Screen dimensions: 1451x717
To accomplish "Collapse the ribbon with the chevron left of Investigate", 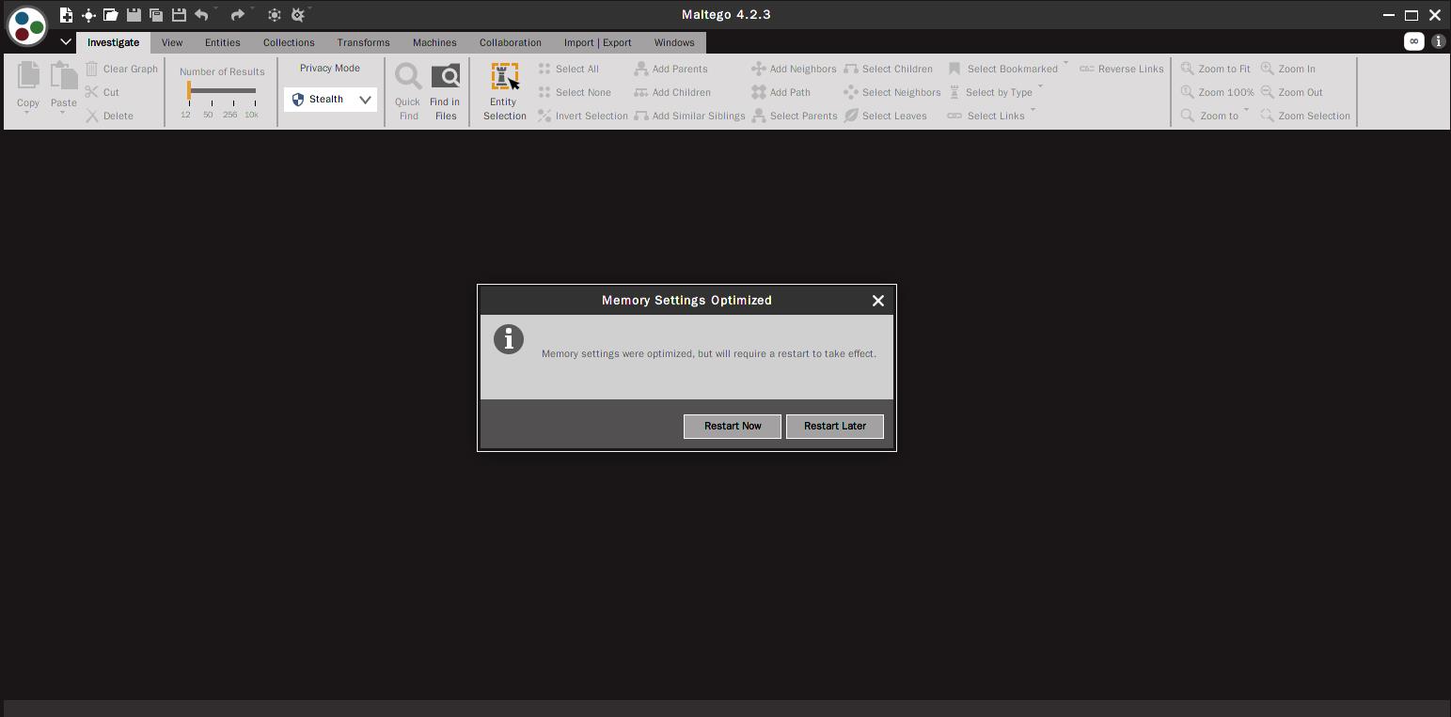I will click(66, 42).
